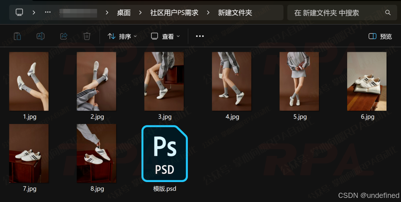The width and height of the screenshot is (401, 202).
Task: Select the 5.jpg thumbnail
Action: click(299, 81)
